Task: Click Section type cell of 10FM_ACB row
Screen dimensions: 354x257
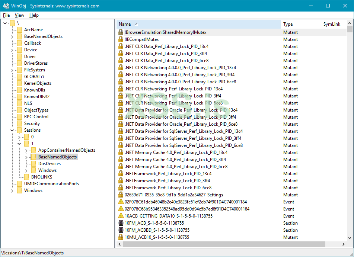Action: 291,223
